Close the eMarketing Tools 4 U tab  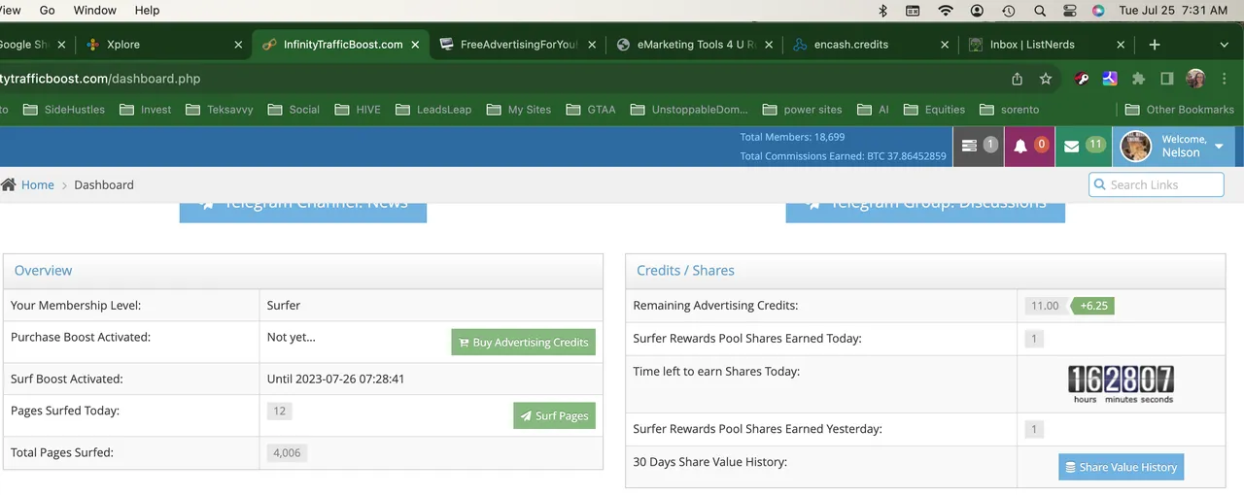click(x=769, y=45)
